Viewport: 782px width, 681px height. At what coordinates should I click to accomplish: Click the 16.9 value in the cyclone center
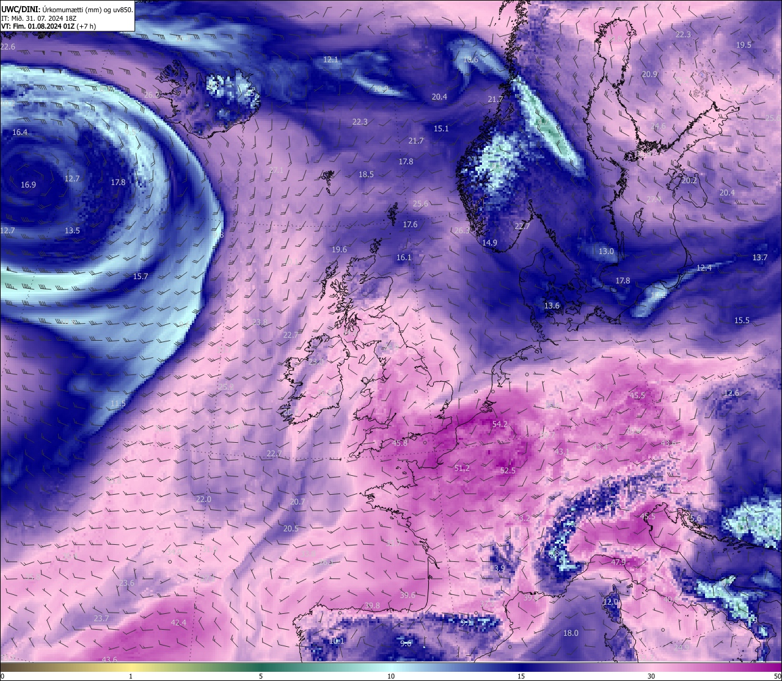(x=28, y=184)
